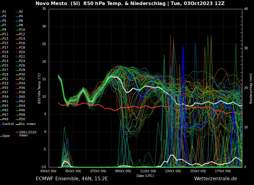The width and height of the screenshot is (254, 185).
Task: Click the chart title Novo Mesto (SI)
Action: point(58,3)
